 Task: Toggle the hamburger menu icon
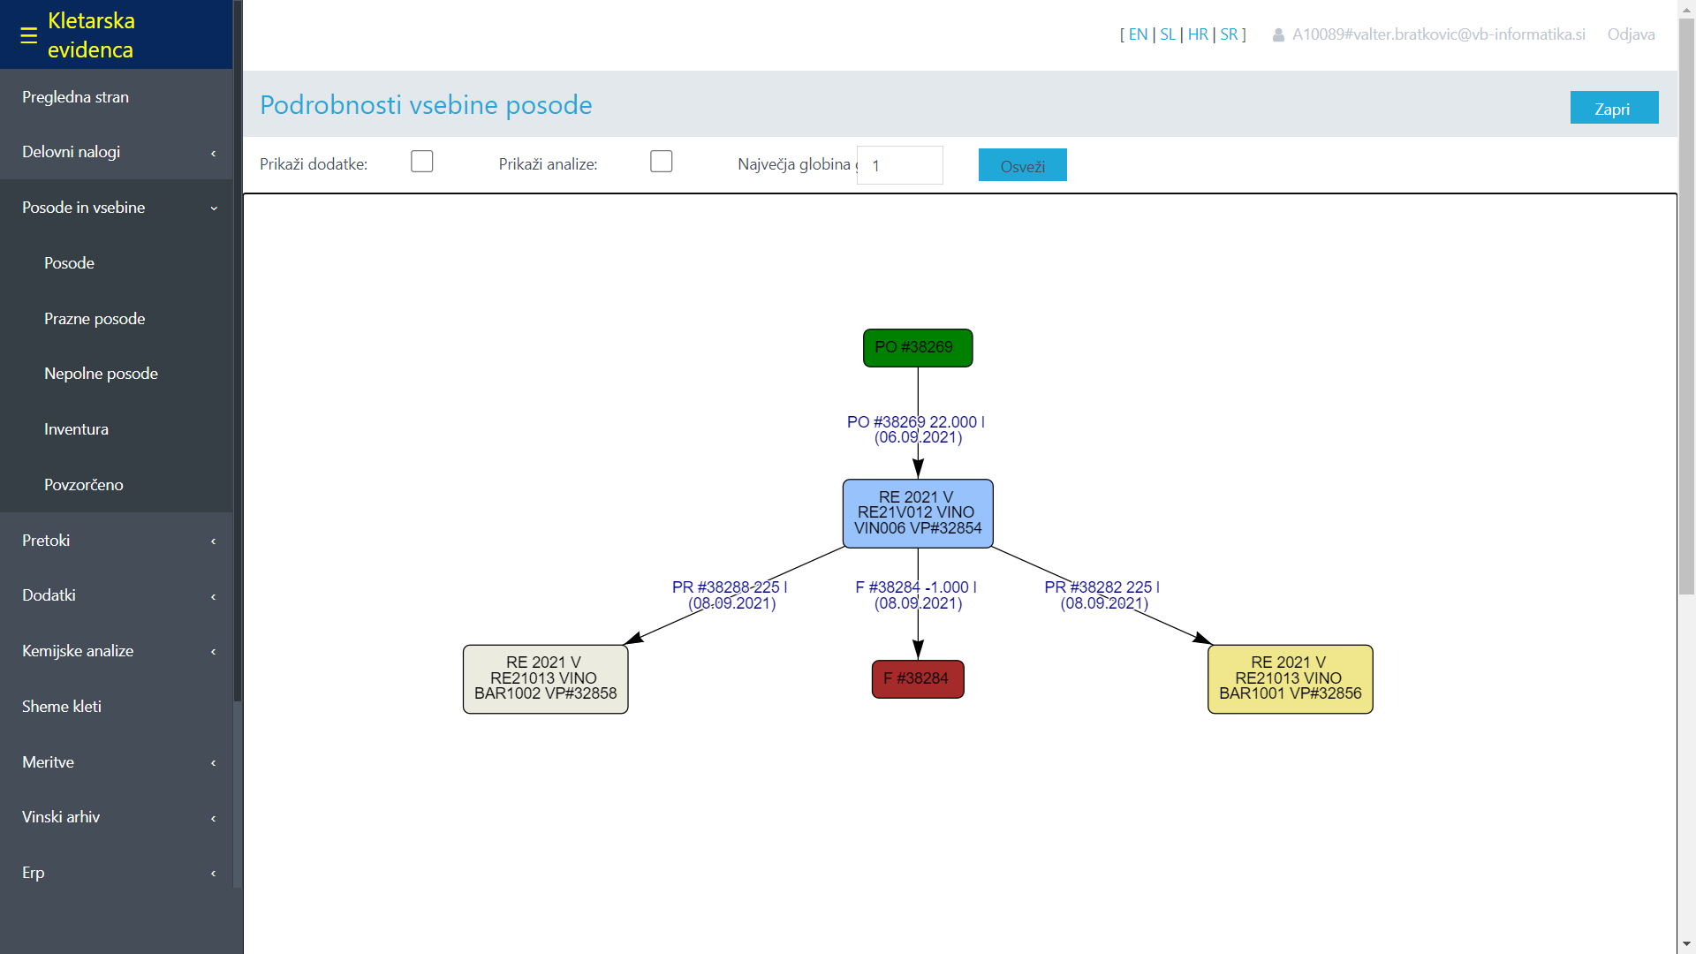(x=28, y=35)
